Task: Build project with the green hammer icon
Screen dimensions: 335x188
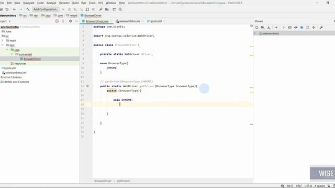Action: coord(28,9)
